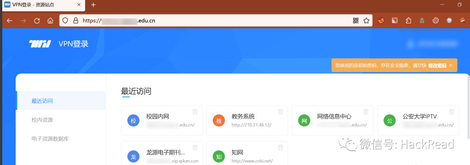Image resolution: width=470 pixels, height=165 pixels.
Task: Click the VPN登录 logo in the header
Action: point(59,44)
